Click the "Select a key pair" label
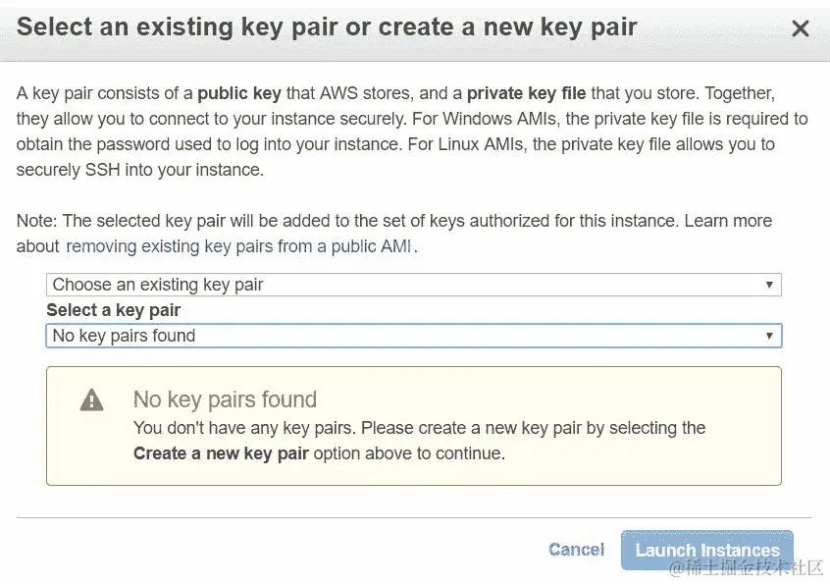 tap(114, 310)
